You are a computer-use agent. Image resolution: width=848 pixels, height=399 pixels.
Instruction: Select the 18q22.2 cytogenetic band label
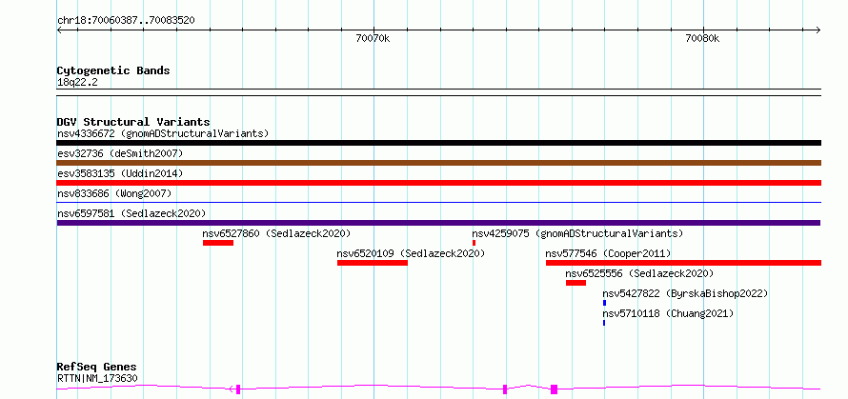click(77, 83)
